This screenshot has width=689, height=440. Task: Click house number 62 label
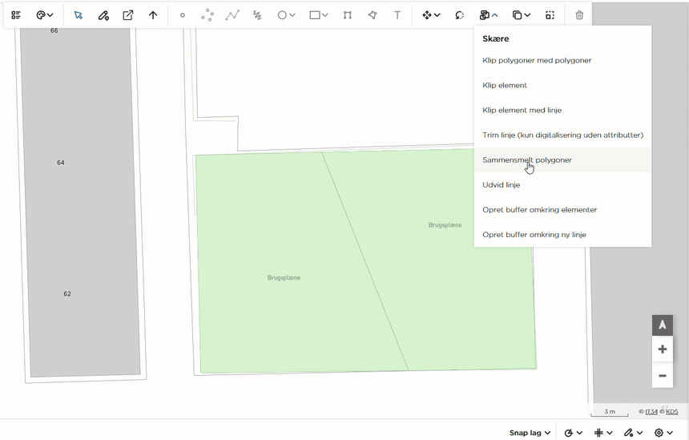[67, 294]
